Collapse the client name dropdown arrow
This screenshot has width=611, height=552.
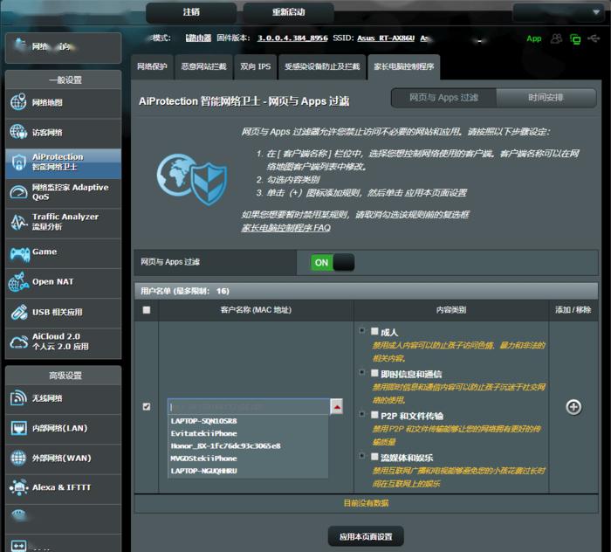[x=336, y=407]
